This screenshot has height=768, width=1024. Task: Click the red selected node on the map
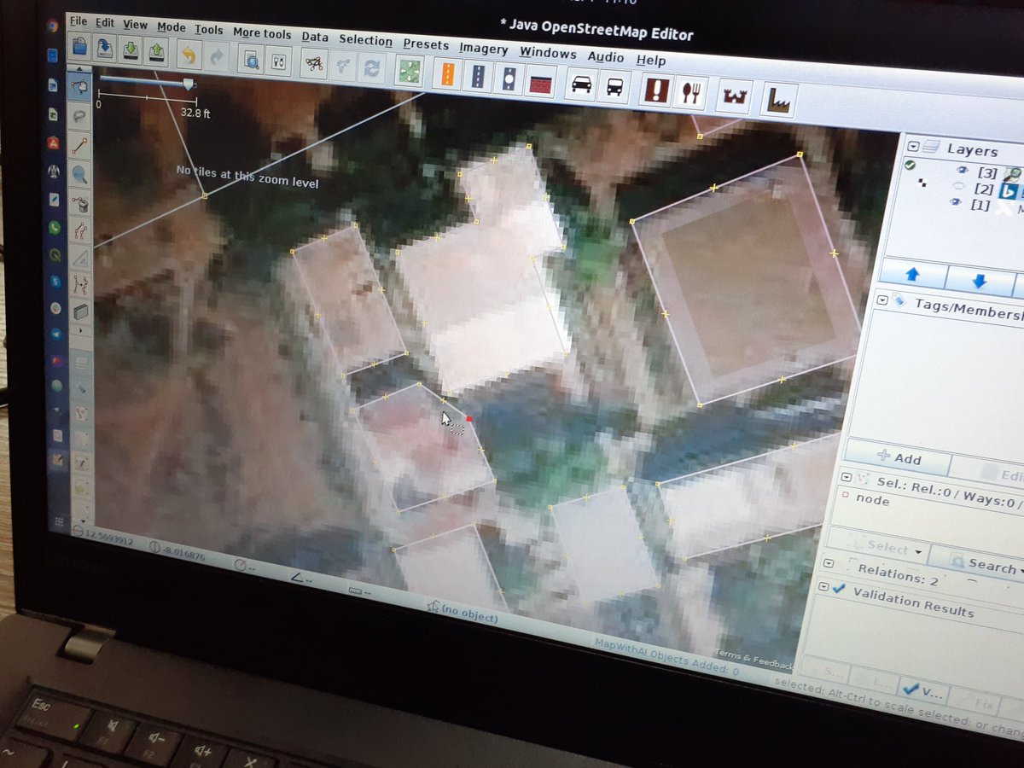[x=469, y=419]
